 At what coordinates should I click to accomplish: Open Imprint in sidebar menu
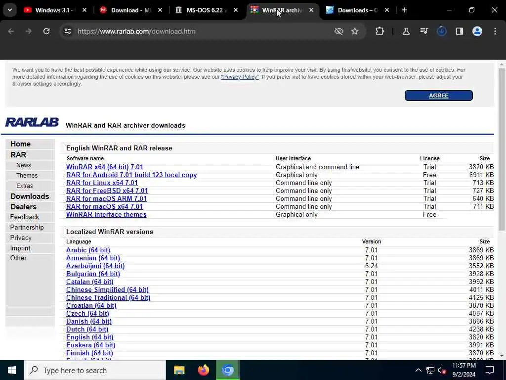20,248
